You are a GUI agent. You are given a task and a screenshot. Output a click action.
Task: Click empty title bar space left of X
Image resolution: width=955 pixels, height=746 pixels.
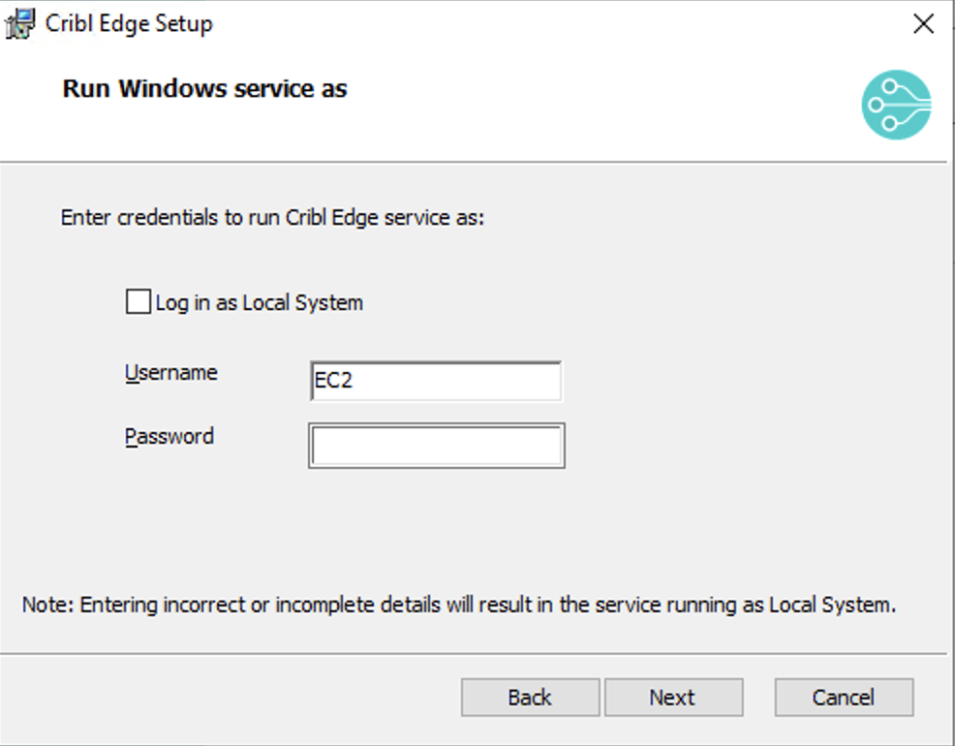click(581, 24)
